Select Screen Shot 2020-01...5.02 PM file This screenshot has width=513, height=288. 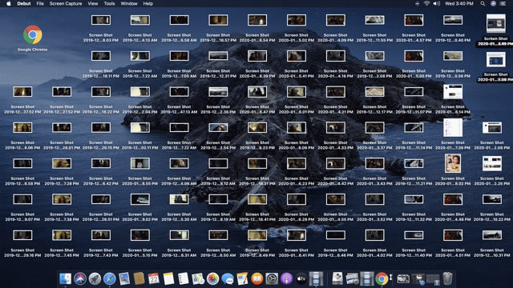coord(297,20)
